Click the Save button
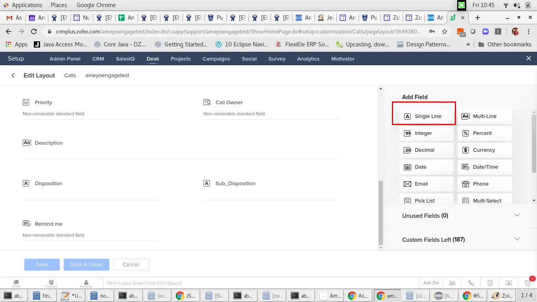This screenshot has height=302, width=537. tap(42, 265)
